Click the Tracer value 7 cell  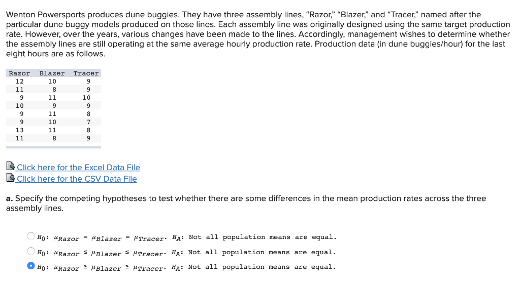click(x=88, y=122)
